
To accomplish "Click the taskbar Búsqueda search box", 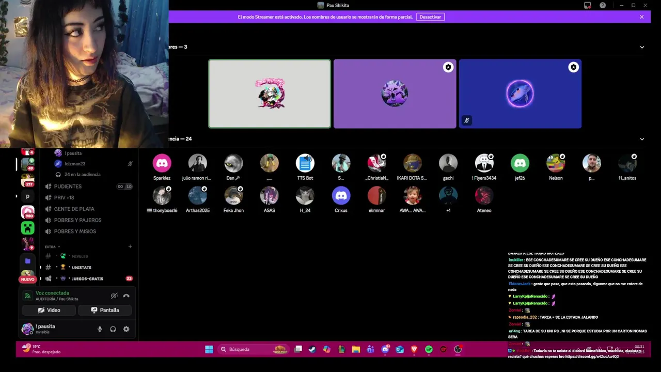I will tap(253, 349).
